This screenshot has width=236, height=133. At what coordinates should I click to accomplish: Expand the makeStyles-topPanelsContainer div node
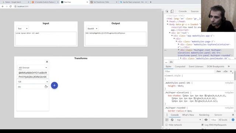point(178,44)
